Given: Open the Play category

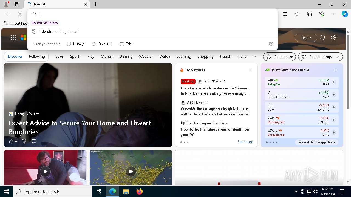Looking at the screenshot, I should [x=91, y=57].
